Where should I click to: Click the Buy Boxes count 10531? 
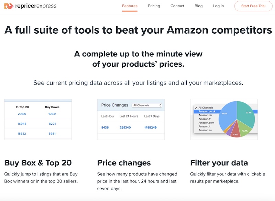52,114
